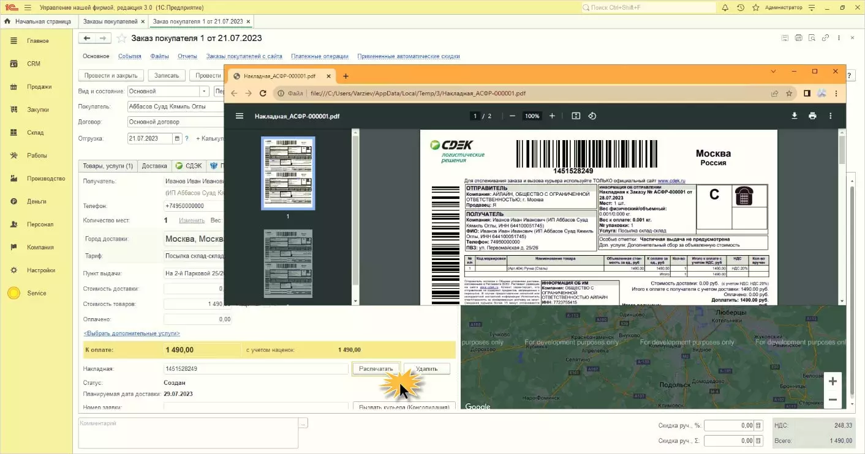Open PDF viewer more actions menu
Image resolution: width=865 pixels, height=454 pixels.
[x=831, y=116]
